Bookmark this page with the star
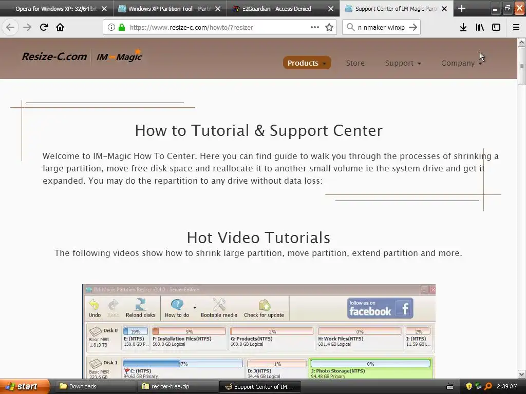 (329, 27)
